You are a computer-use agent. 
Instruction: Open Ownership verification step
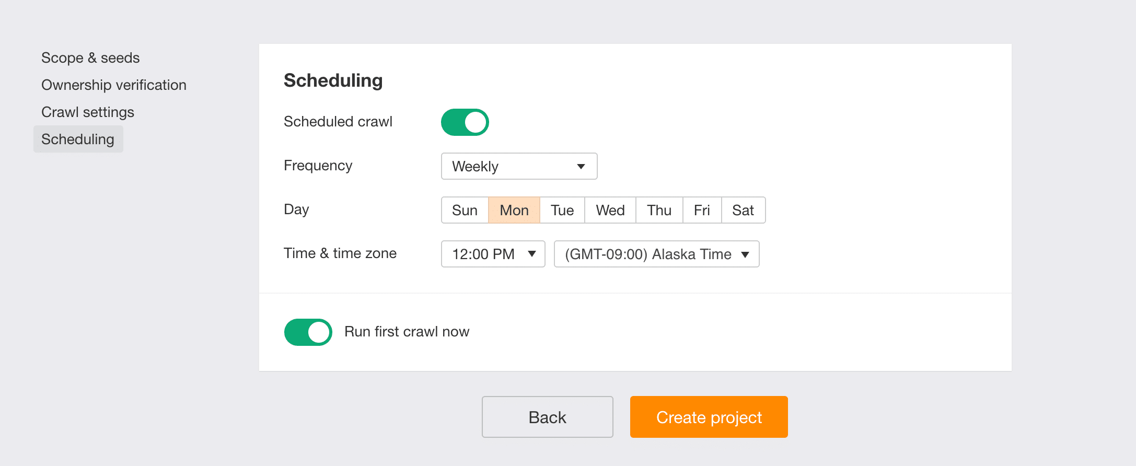pos(114,85)
